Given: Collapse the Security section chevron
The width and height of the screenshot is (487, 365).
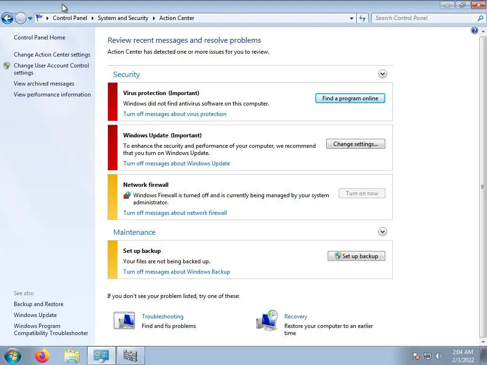Looking at the screenshot, I should point(382,74).
